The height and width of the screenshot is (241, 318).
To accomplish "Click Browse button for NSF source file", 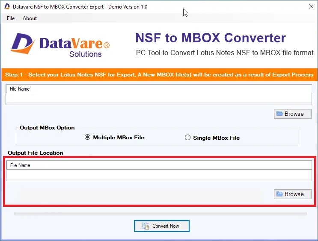I will click(292, 114).
